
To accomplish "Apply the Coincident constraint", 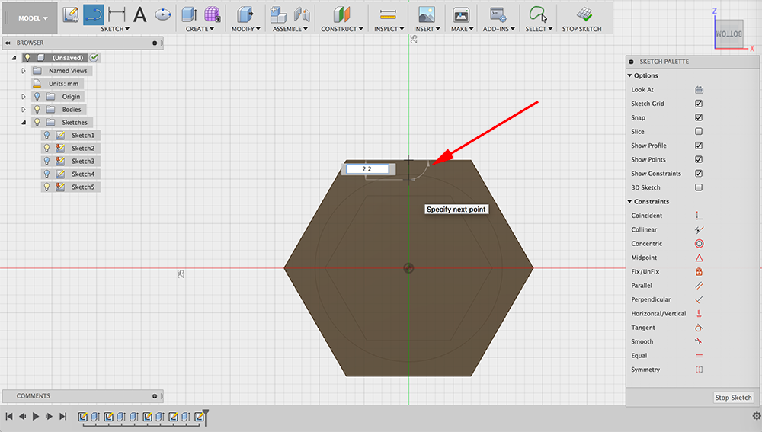I will pos(699,216).
